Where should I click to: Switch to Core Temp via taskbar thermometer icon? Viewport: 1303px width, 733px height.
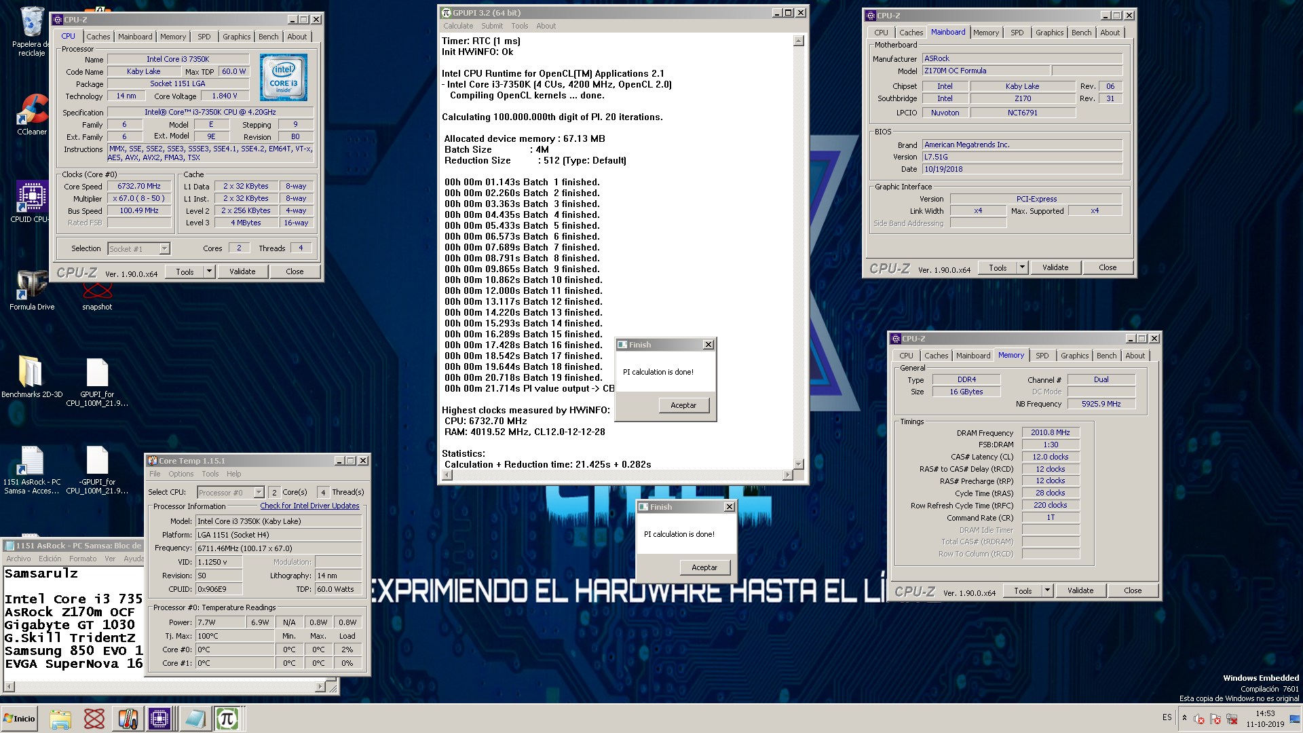pyautogui.click(x=127, y=719)
